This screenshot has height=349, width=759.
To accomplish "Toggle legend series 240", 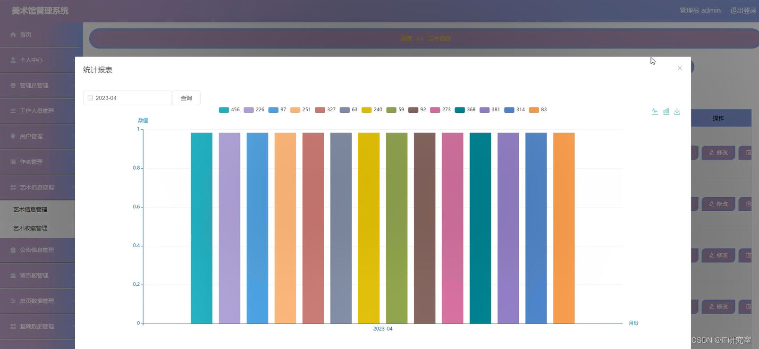I will 372,110.
